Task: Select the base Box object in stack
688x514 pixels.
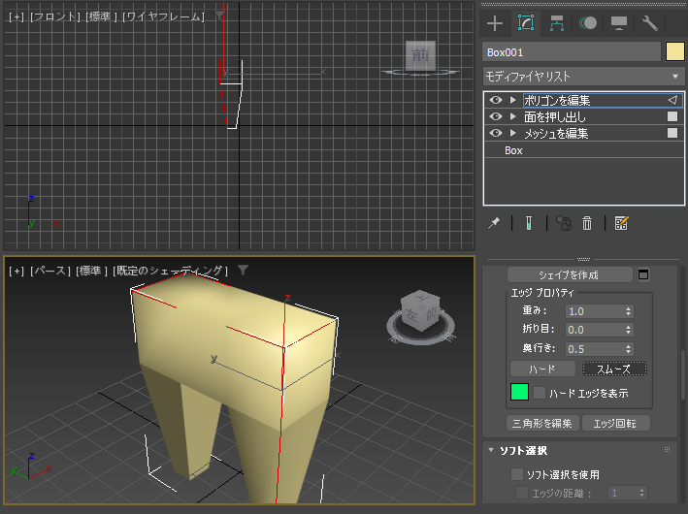Action: [513, 150]
